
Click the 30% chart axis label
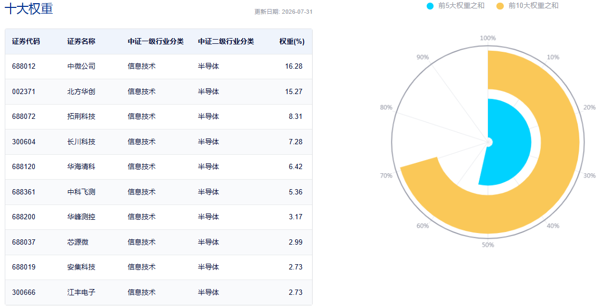click(x=590, y=175)
